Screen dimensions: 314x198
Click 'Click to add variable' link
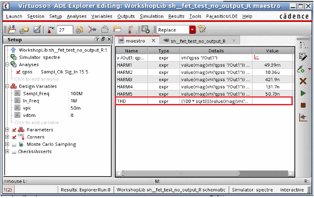pos(36,123)
